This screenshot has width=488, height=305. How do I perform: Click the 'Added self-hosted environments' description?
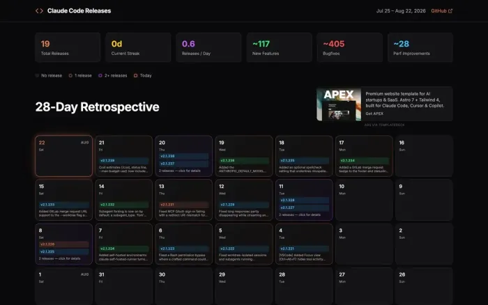[123, 257]
